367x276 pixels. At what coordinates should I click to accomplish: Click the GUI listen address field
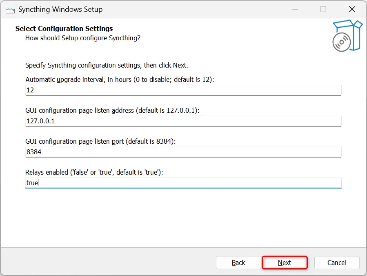pyautogui.click(x=183, y=121)
